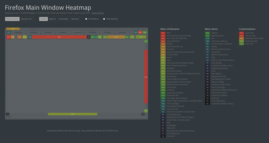Click the dark 3% RSS icon

(x=89, y=37)
